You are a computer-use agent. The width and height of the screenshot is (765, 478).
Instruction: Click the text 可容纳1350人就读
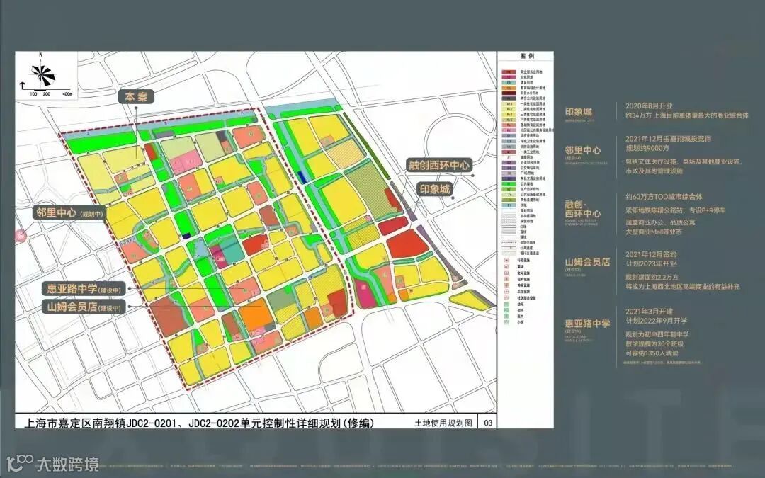[x=652, y=353]
